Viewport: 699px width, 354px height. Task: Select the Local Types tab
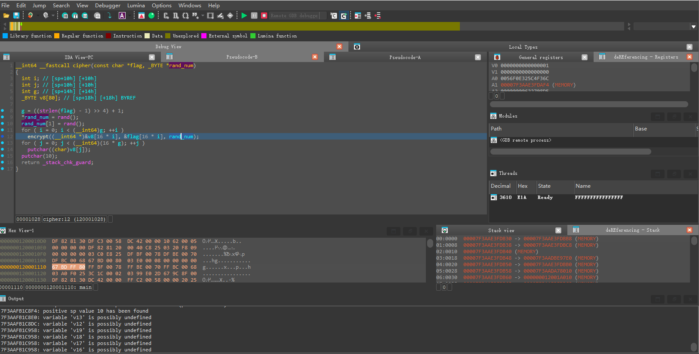[523, 47]
